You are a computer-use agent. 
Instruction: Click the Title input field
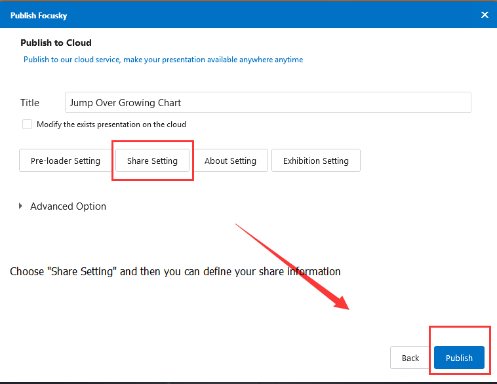point(268,102)
